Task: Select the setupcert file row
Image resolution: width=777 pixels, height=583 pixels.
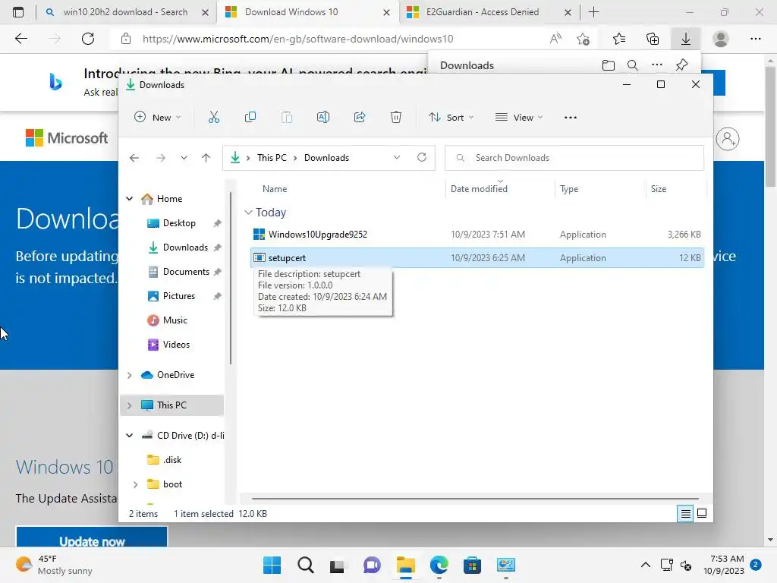Action: tap(477, 258)
